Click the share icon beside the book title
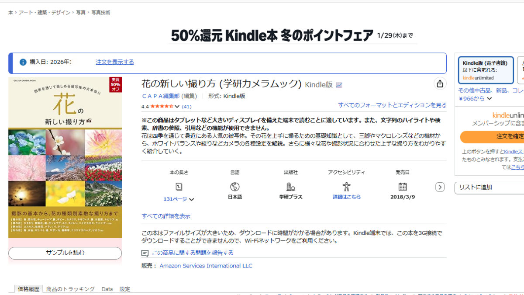 pyautogui.click(x=440, y=84)
